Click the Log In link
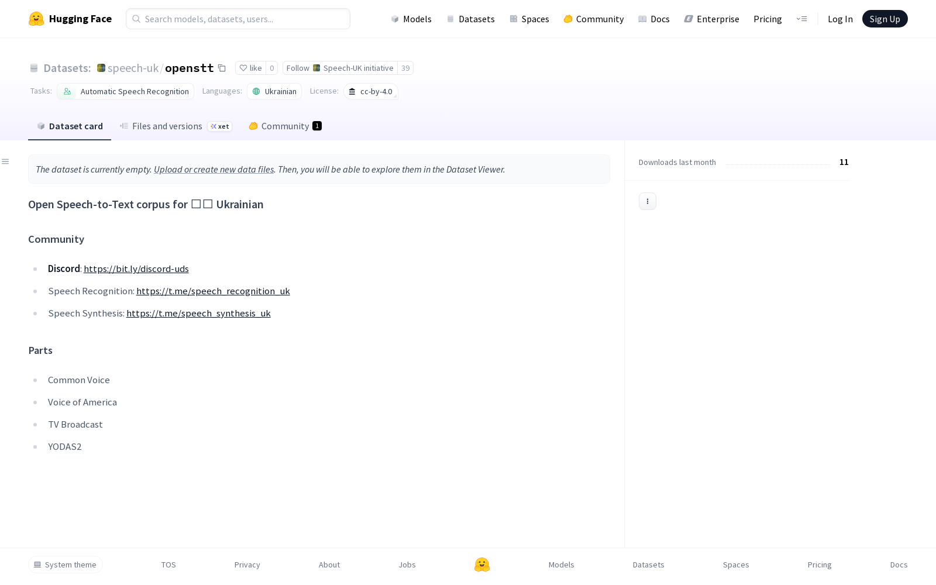This screenshot has height=585, width=936. coord(840,19)
